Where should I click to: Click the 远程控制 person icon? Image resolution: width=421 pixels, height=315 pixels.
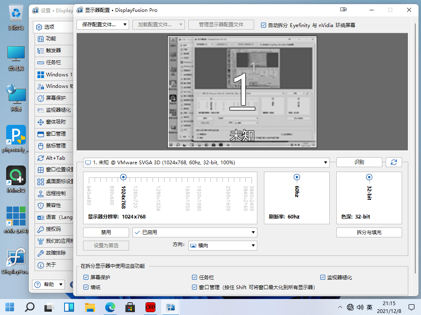[x=41, y=194]
